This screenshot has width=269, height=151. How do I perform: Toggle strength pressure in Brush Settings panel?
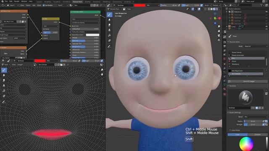[x=264, y=125]
